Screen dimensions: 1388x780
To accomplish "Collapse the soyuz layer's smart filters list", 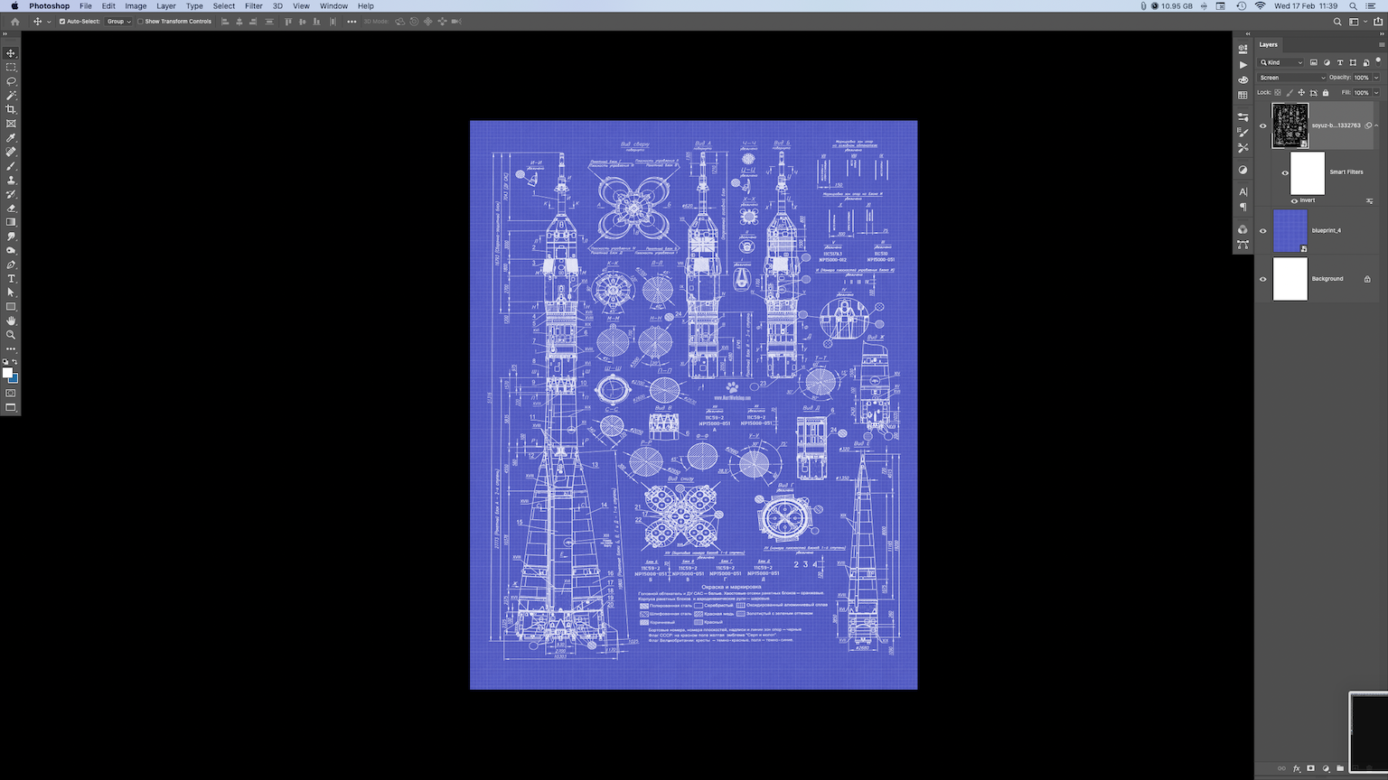I will [1376, 125].
